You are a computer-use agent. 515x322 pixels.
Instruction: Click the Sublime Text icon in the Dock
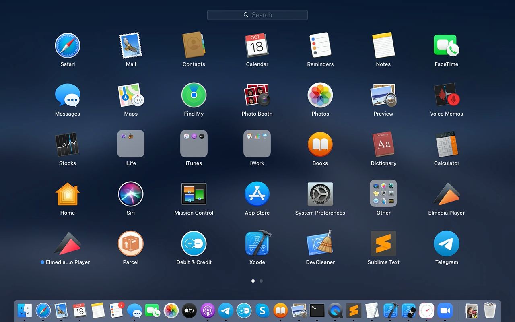pyautogui.click(x=354, y=310)
